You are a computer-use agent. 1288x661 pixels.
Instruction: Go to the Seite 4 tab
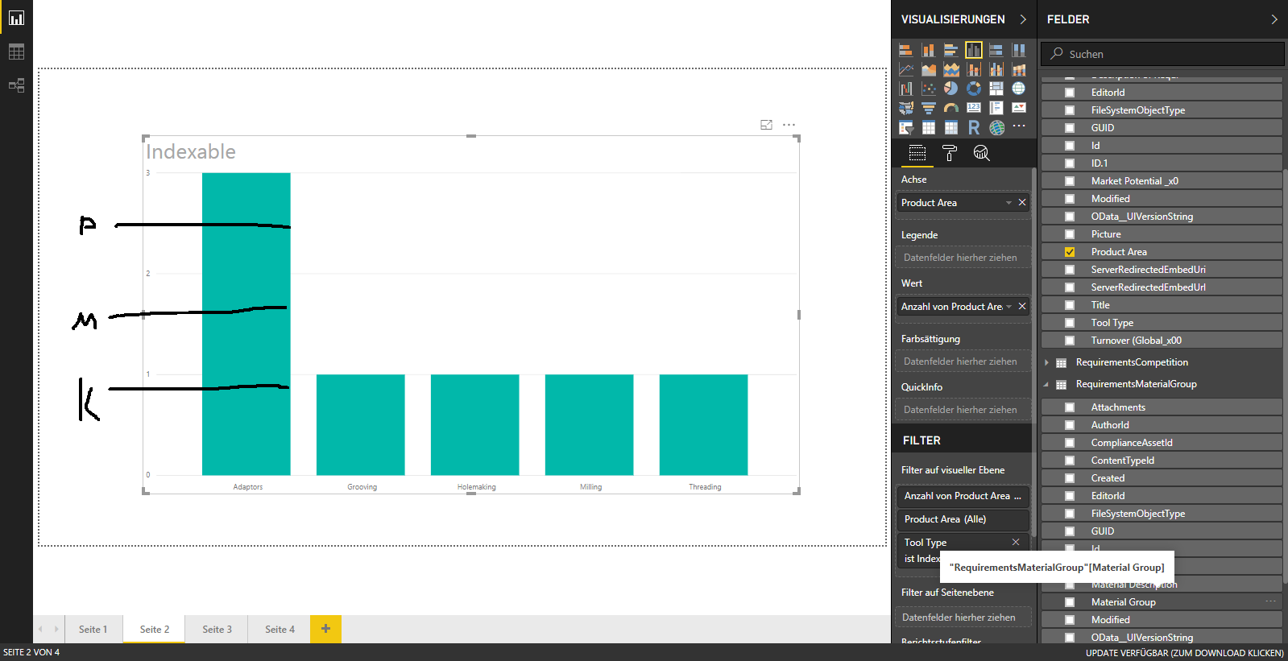(280, 630)
